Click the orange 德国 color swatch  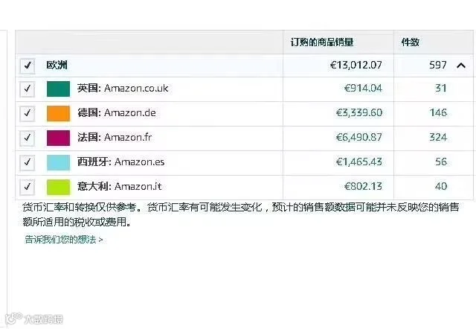click(58, 113)
